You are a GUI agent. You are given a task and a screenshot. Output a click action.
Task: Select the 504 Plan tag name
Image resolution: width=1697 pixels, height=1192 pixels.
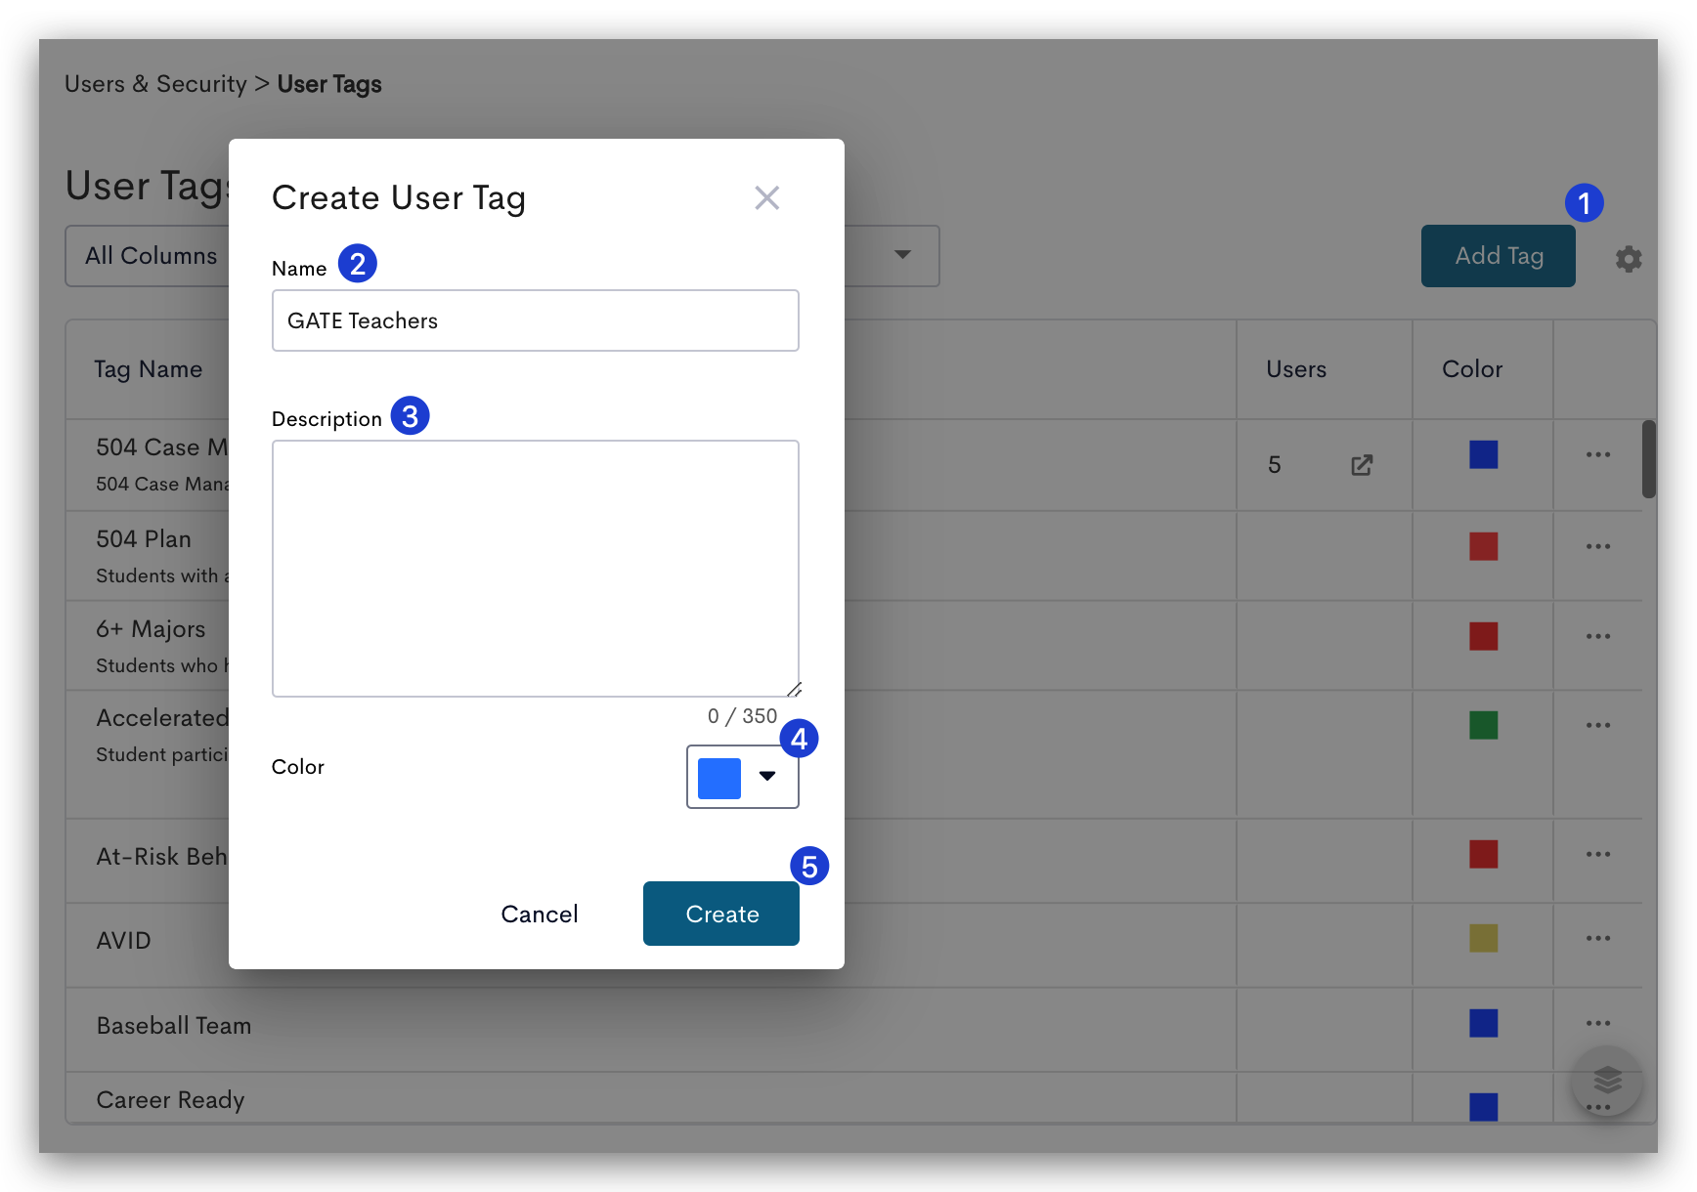pyautogui.click(x=144, y=539)
